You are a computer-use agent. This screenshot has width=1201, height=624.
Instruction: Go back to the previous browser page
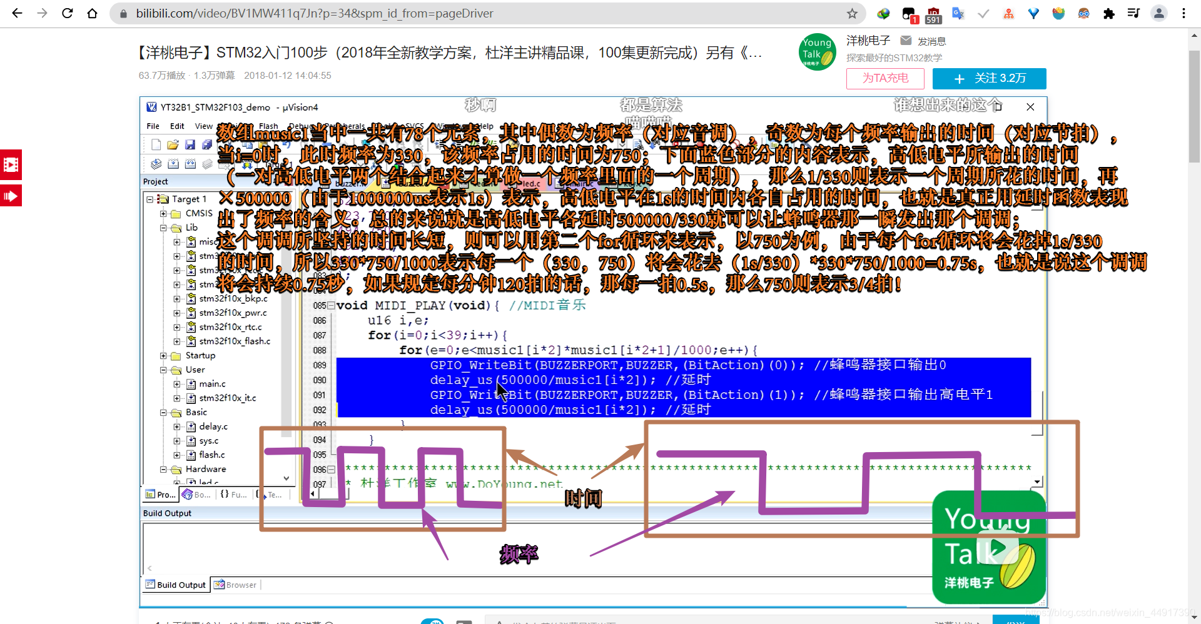click(x=17, y=13)
